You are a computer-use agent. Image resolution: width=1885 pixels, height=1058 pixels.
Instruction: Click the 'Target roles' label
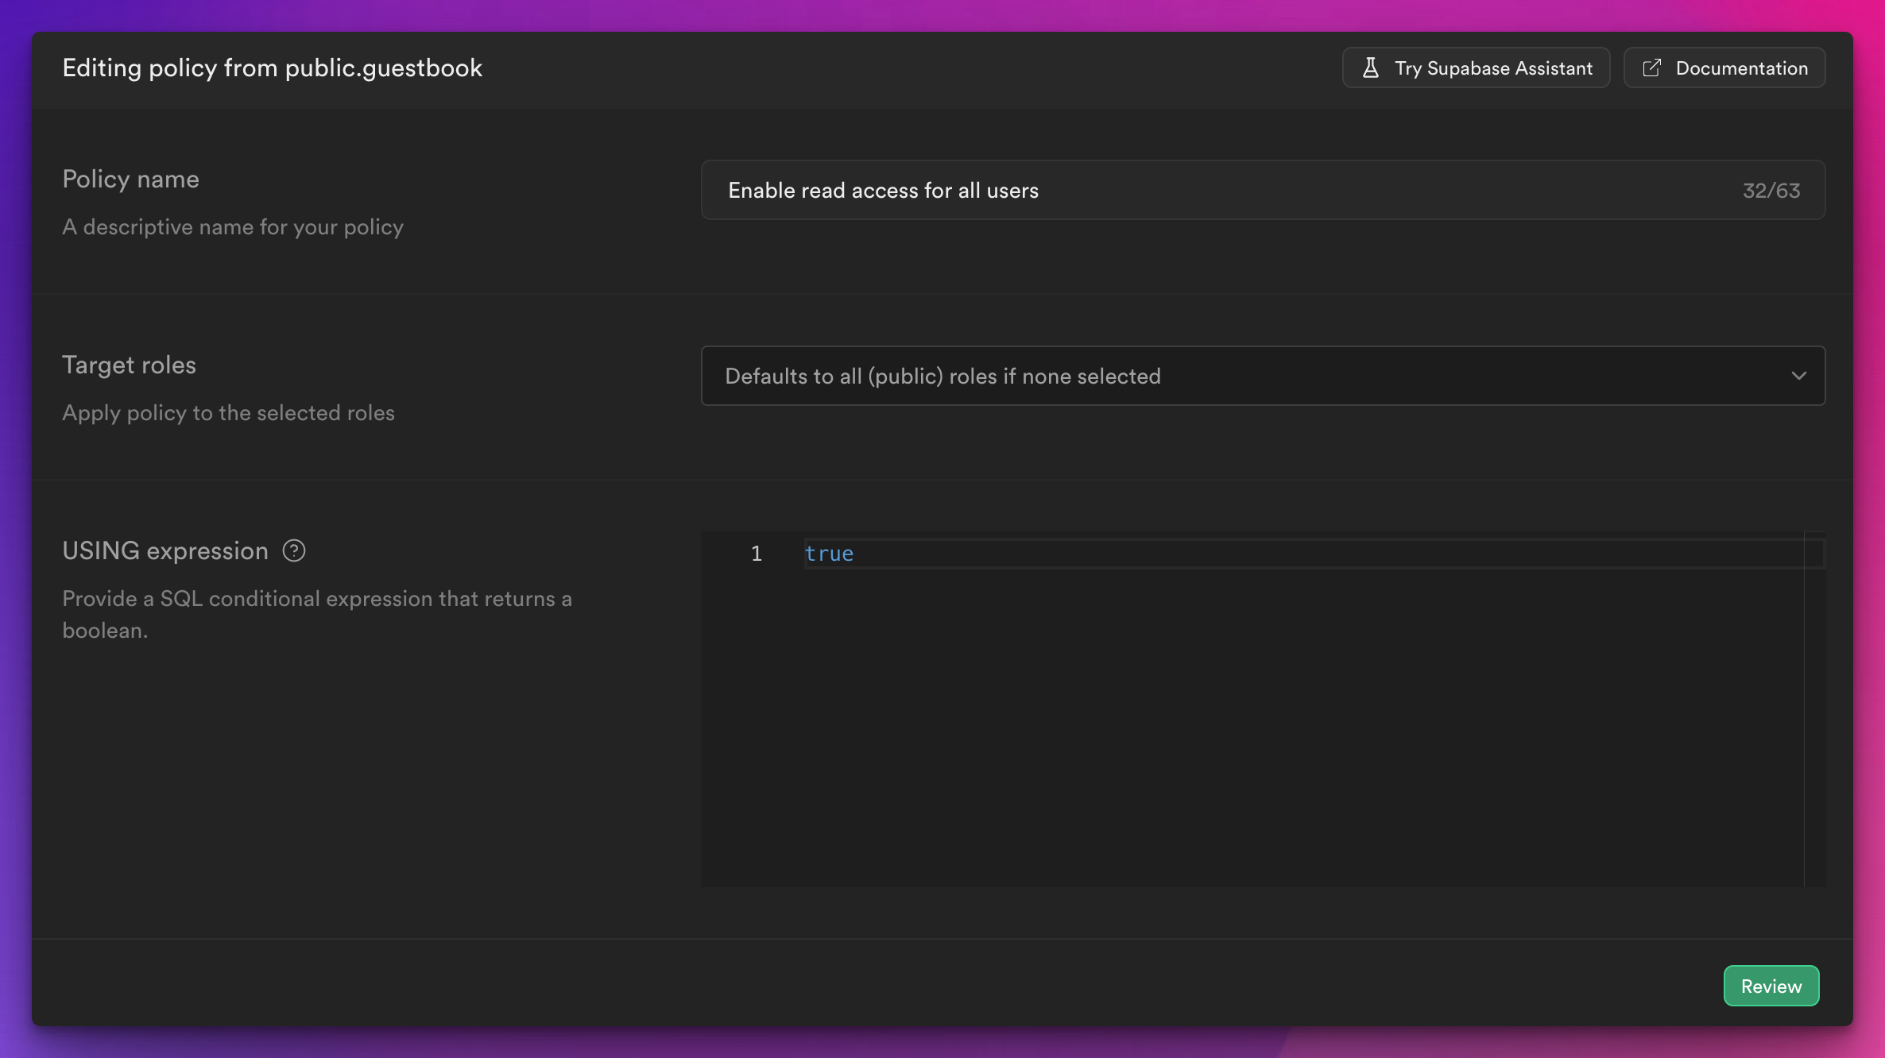click(x=130, y=365)
